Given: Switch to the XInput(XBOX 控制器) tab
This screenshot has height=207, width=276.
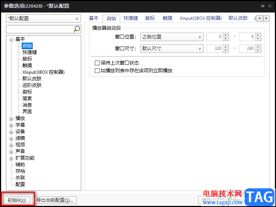Looking at the screenshot, I should coord(201,18).
